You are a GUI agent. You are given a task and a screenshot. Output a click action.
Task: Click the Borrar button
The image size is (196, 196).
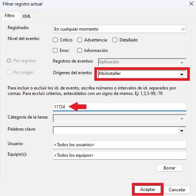pyautogui.click(x=169, y=168)
